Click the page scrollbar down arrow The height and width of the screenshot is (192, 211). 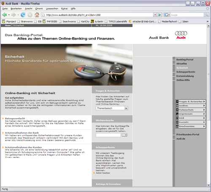pos(208,185)
